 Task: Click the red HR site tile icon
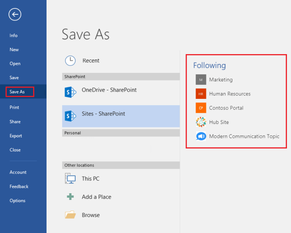click(x=201, y=93)
